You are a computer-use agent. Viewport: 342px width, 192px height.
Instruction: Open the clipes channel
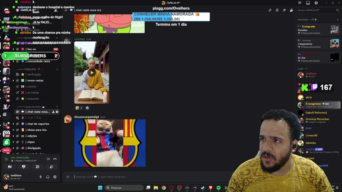[x=36, y=142]
